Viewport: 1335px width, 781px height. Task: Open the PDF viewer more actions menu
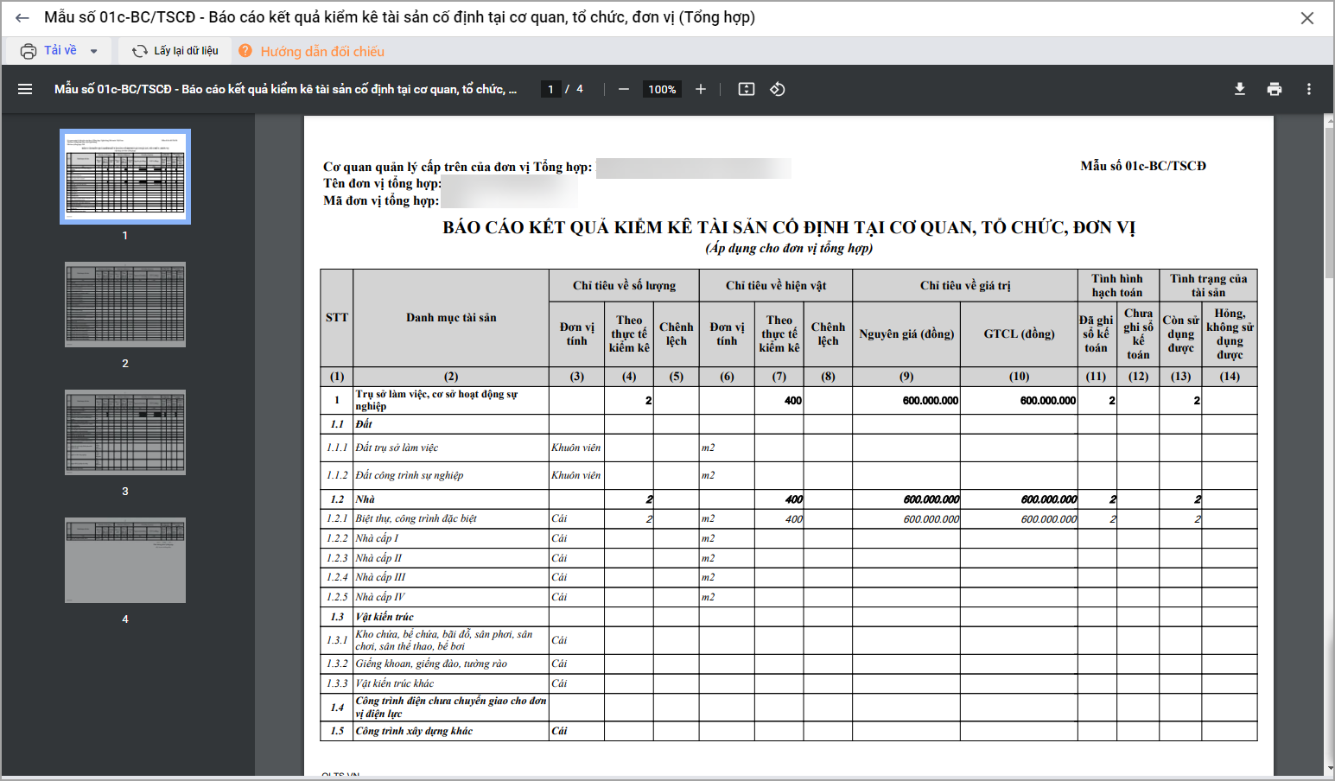point(1309,89)
